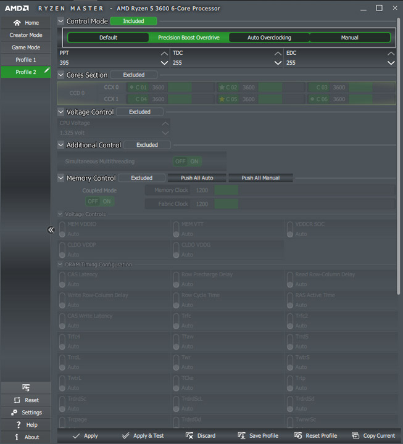This screenshot has width=403, height=444.
Task: Increase EDC value with up arrow
Action: point(391,53)
